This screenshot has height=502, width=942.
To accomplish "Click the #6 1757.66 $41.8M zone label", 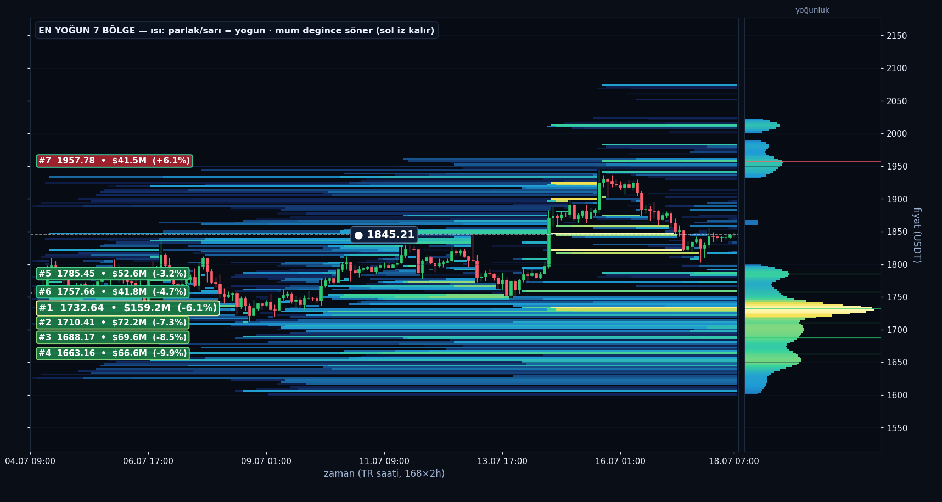I will [113, 292].
